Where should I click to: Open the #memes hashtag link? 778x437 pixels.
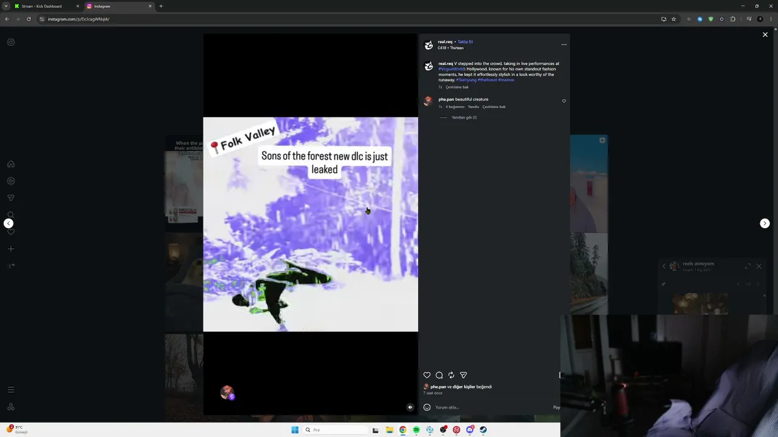pos(506,80)
